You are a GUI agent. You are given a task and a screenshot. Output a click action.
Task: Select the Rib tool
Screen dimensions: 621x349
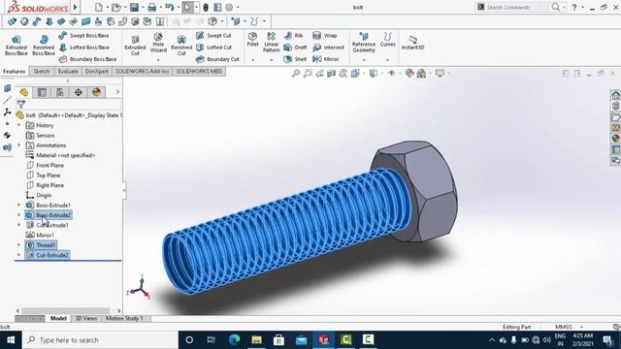(293, 36)
